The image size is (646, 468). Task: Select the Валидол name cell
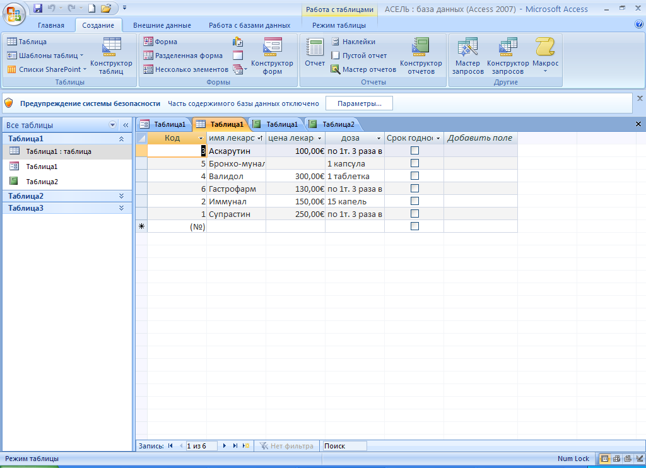click(236, 177)
